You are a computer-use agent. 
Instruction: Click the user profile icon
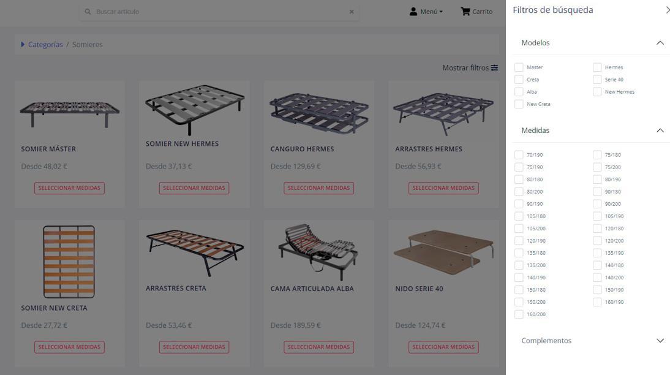(413, 12)
